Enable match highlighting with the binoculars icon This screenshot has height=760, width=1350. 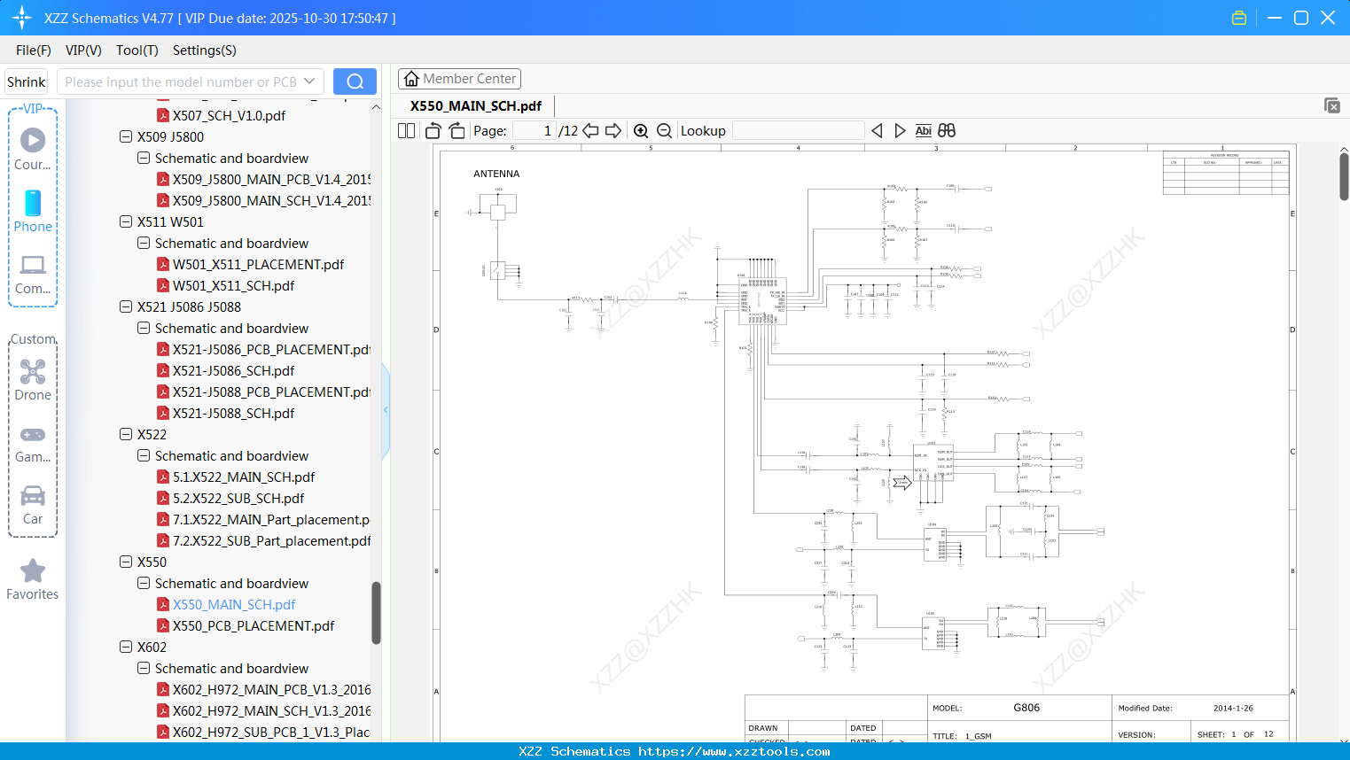click(x=946, y=130)
